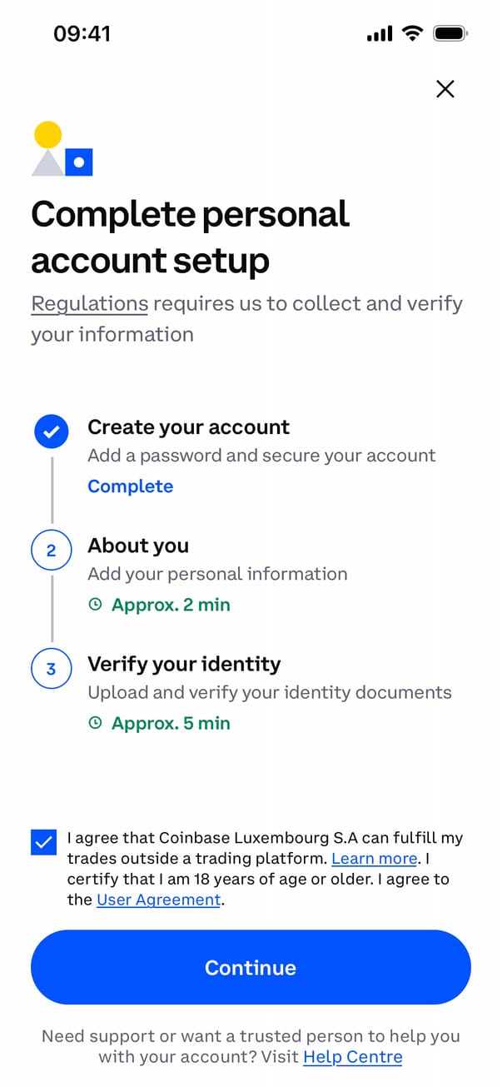
Task: Open the Regulations link
Action: pyautogui.click(x=89, y=303)
